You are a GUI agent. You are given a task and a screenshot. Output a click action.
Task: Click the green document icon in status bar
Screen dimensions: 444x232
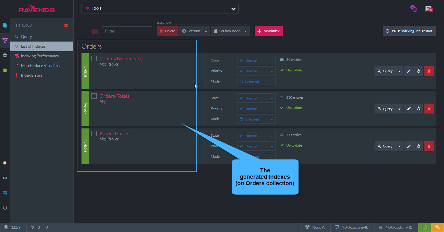(x=424, y=227)
